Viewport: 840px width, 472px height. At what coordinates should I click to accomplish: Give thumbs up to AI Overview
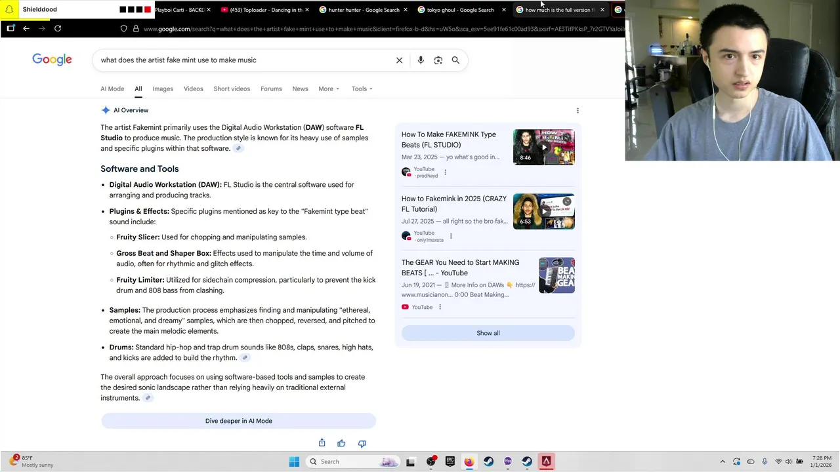pyautogui.click(x=341, y=443)
